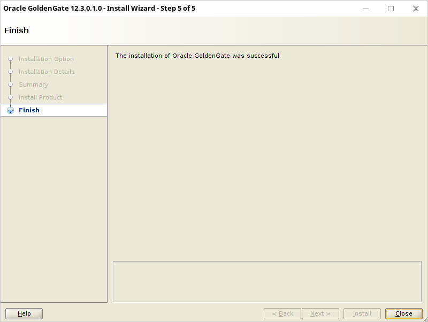Select the Installation Option step
Image resolution: width=428 pixels, height=322 pixels.
coord(46,59)
